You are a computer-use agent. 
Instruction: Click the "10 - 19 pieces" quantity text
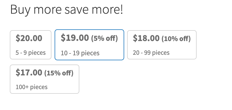(x=80, y=53)
